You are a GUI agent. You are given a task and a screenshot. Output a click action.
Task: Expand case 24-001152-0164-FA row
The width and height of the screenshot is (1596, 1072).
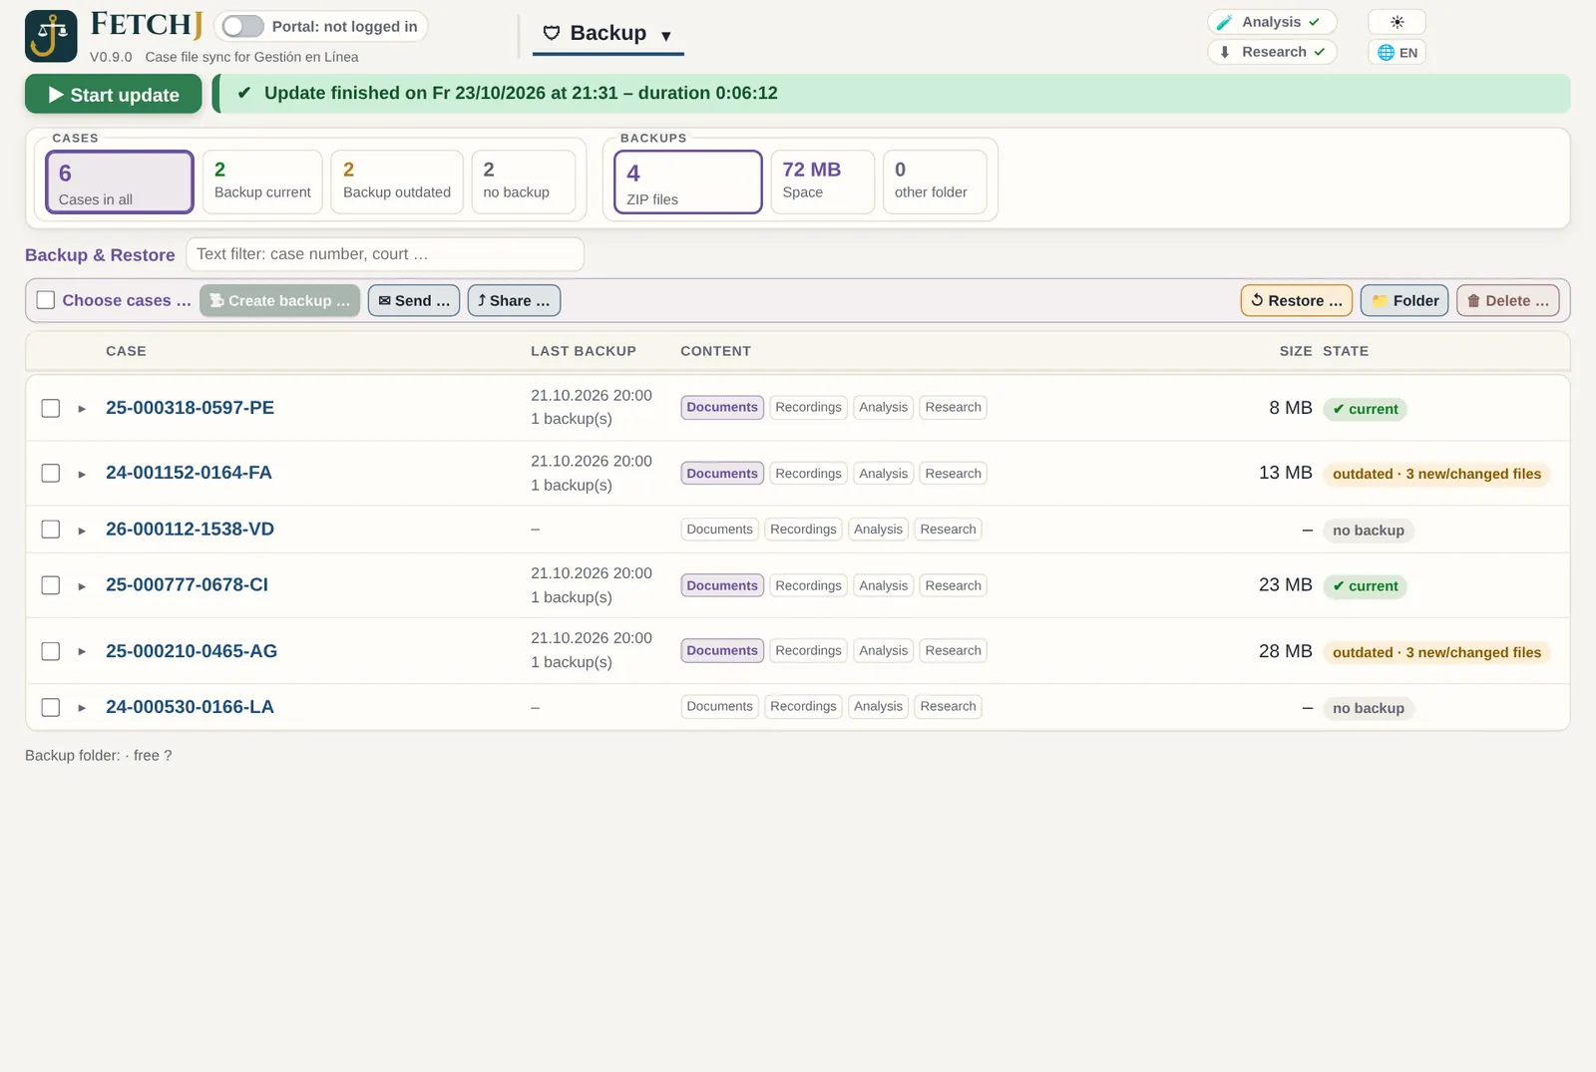82,474
